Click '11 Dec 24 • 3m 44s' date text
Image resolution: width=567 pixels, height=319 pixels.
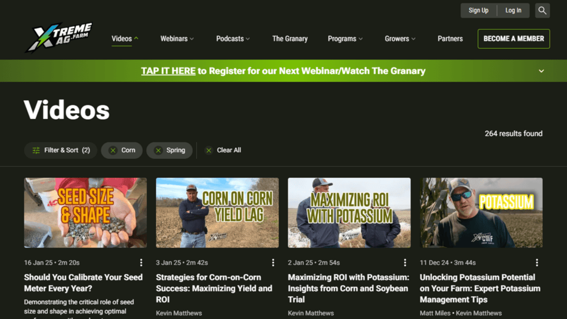(x=448, y=263)
